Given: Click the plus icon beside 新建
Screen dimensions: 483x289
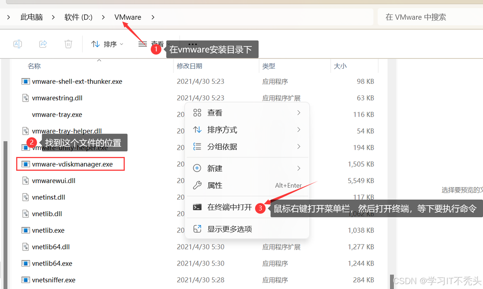Looking at the screenshot, I should point(197,168).
